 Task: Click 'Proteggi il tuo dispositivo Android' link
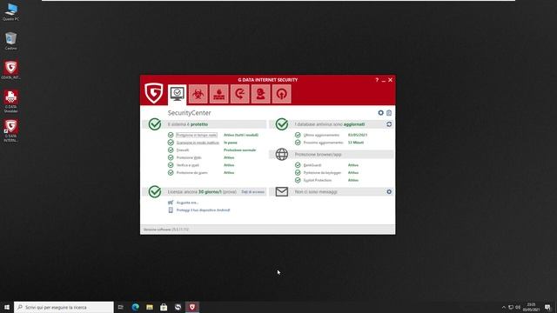(203, 210)
